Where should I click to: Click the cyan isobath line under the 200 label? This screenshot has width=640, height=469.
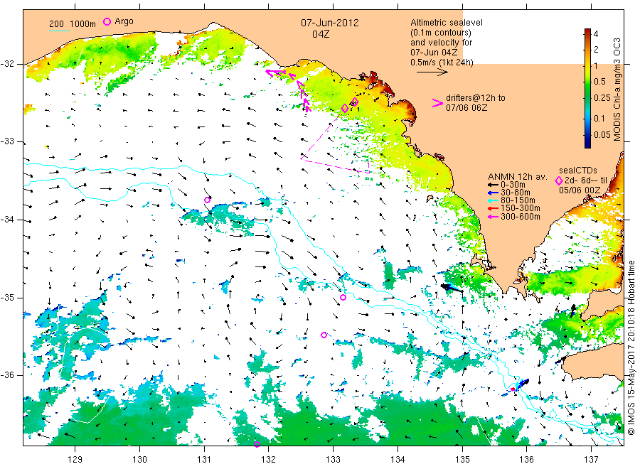tap(59, 31)
